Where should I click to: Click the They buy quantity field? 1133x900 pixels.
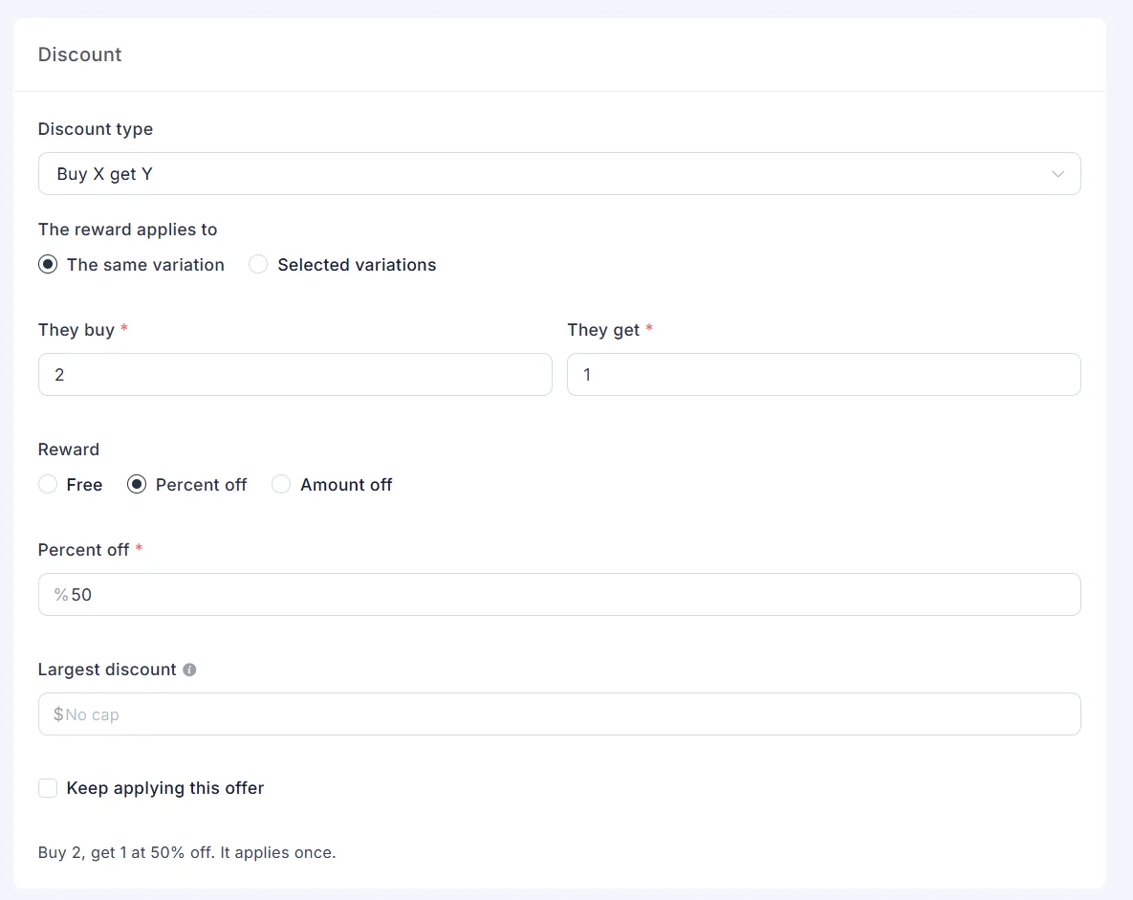point(294,375)
